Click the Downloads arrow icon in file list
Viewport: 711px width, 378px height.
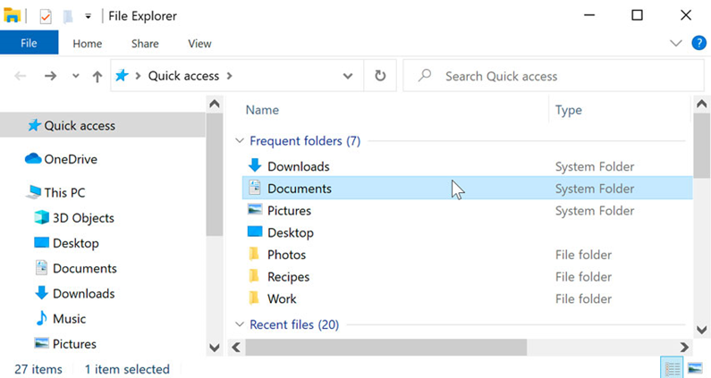pyautogui.click(x=255, y=165)
